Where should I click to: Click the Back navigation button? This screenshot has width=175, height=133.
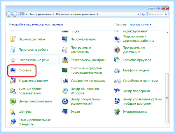click(x=9, y=14)
